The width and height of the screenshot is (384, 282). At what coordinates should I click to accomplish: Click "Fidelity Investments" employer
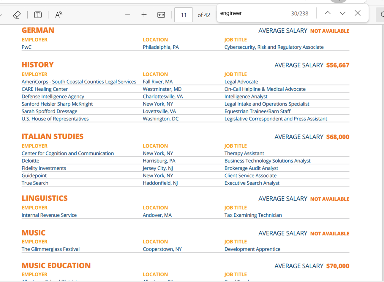click(44, 168)
